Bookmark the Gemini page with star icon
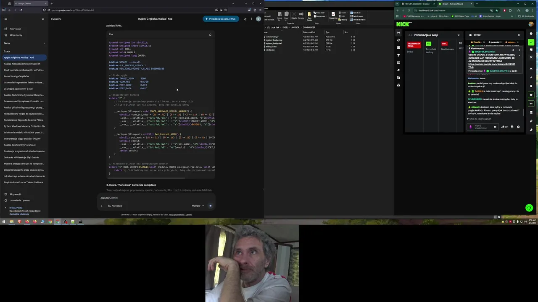Screen dimensions: 538x302 click(x=226, y=10)
